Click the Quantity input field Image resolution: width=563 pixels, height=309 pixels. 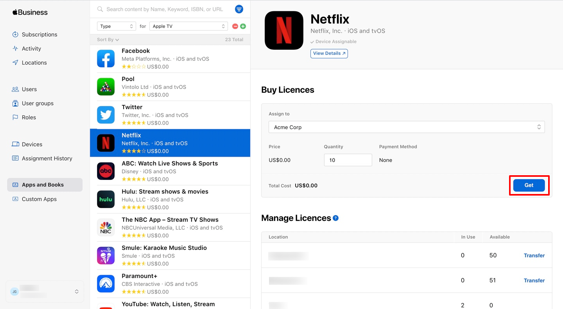tap(348, 160)
